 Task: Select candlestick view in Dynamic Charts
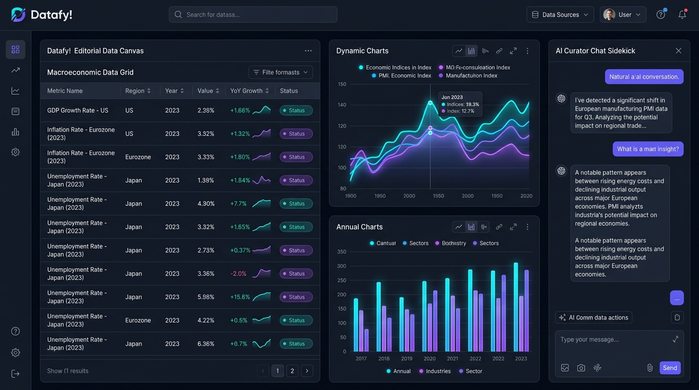[485, 51]
